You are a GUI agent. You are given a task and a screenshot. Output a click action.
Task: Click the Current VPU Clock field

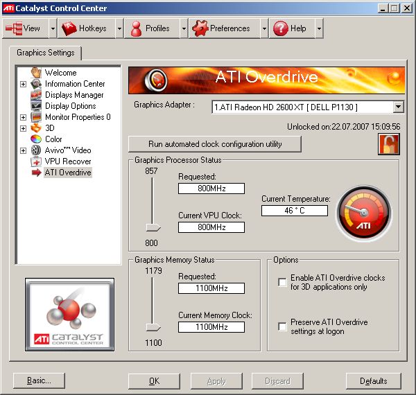point(211,227)
